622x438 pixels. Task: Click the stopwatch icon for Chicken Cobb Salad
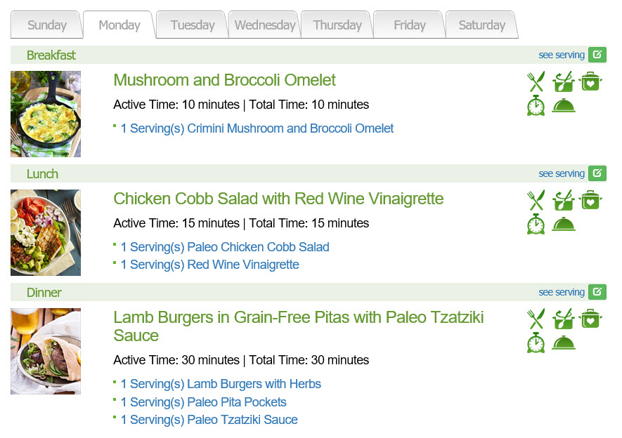pos(536,224)
